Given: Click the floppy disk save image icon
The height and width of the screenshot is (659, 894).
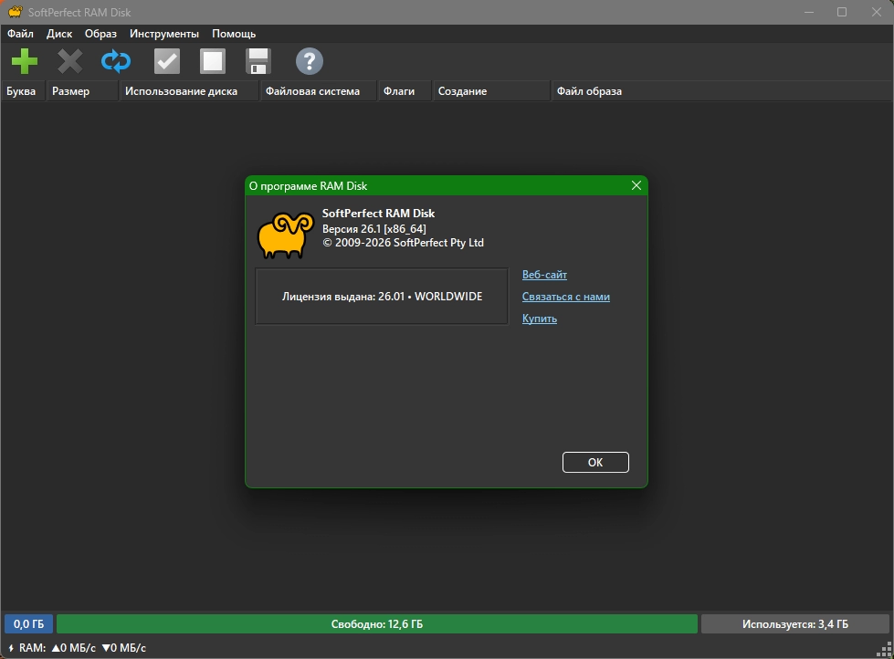Looking at the screenshot, I should [258, 61].
